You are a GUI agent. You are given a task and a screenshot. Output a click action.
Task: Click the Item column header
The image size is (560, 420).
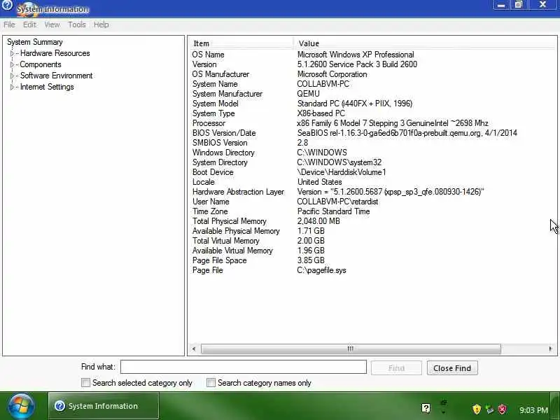tap(241, 43)
